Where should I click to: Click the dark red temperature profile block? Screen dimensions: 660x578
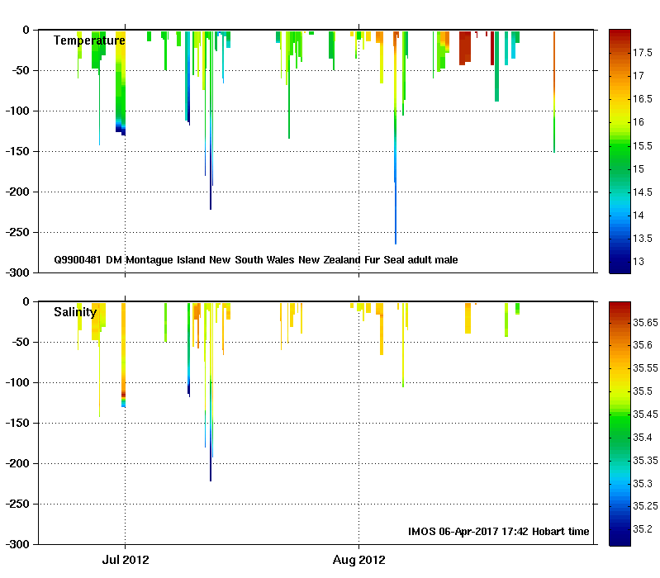click(465, 48)
